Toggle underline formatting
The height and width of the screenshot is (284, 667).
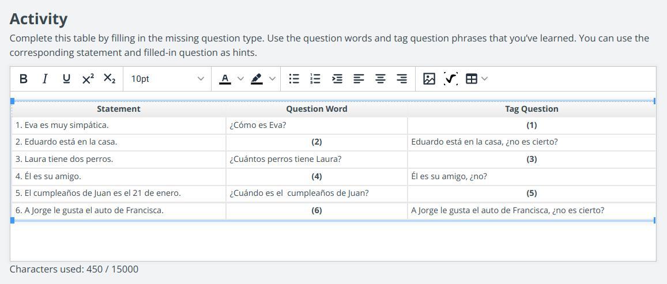66,79
